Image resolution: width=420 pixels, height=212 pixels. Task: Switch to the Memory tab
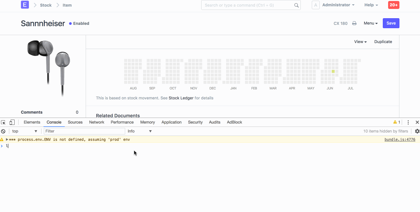(x=147, y=122)
